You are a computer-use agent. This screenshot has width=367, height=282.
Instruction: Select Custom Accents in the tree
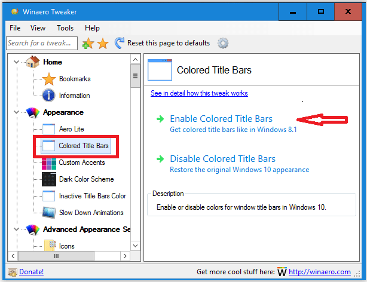point(82,163)
